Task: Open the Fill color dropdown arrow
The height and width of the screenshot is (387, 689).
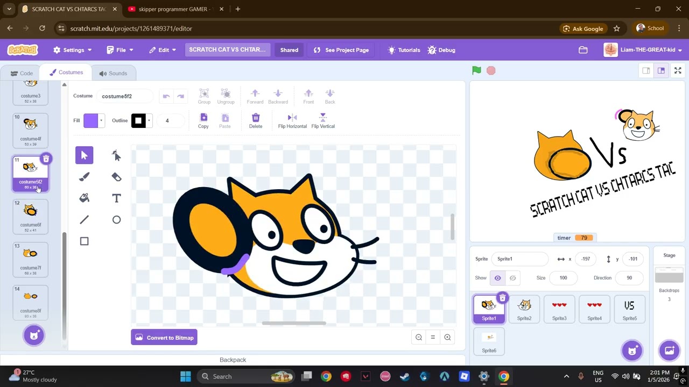Action: coord(101,120)
